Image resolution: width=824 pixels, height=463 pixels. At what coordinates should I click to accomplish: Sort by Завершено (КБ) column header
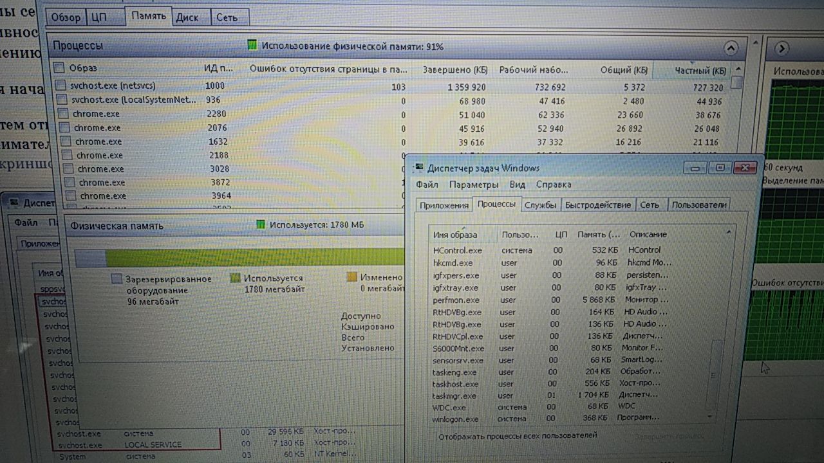pos(454,69)
